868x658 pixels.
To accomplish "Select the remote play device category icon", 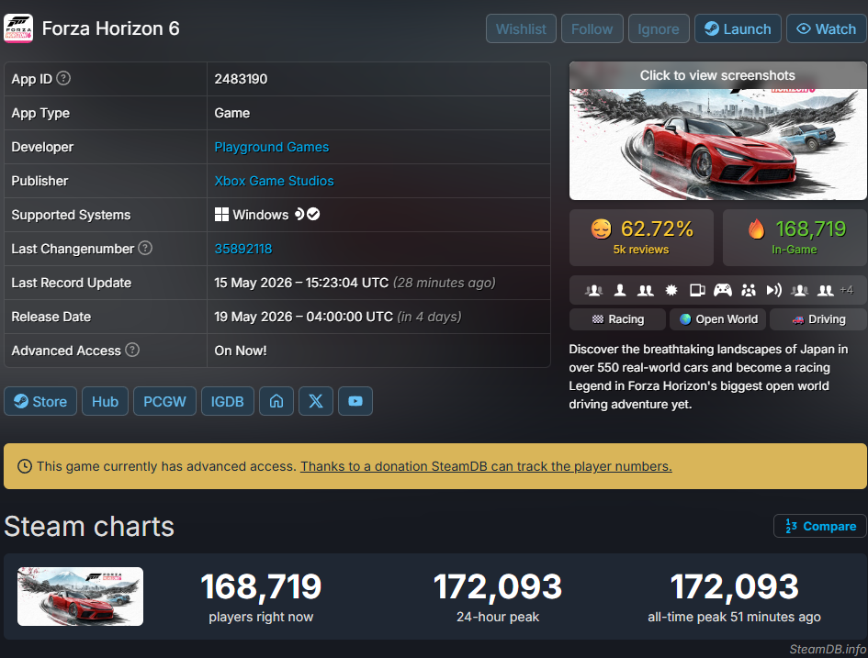I will click(x=697, y=290).
